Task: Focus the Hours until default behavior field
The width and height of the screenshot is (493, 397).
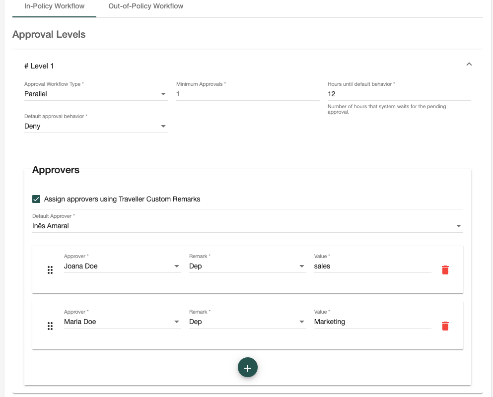Action: (399, 94)
